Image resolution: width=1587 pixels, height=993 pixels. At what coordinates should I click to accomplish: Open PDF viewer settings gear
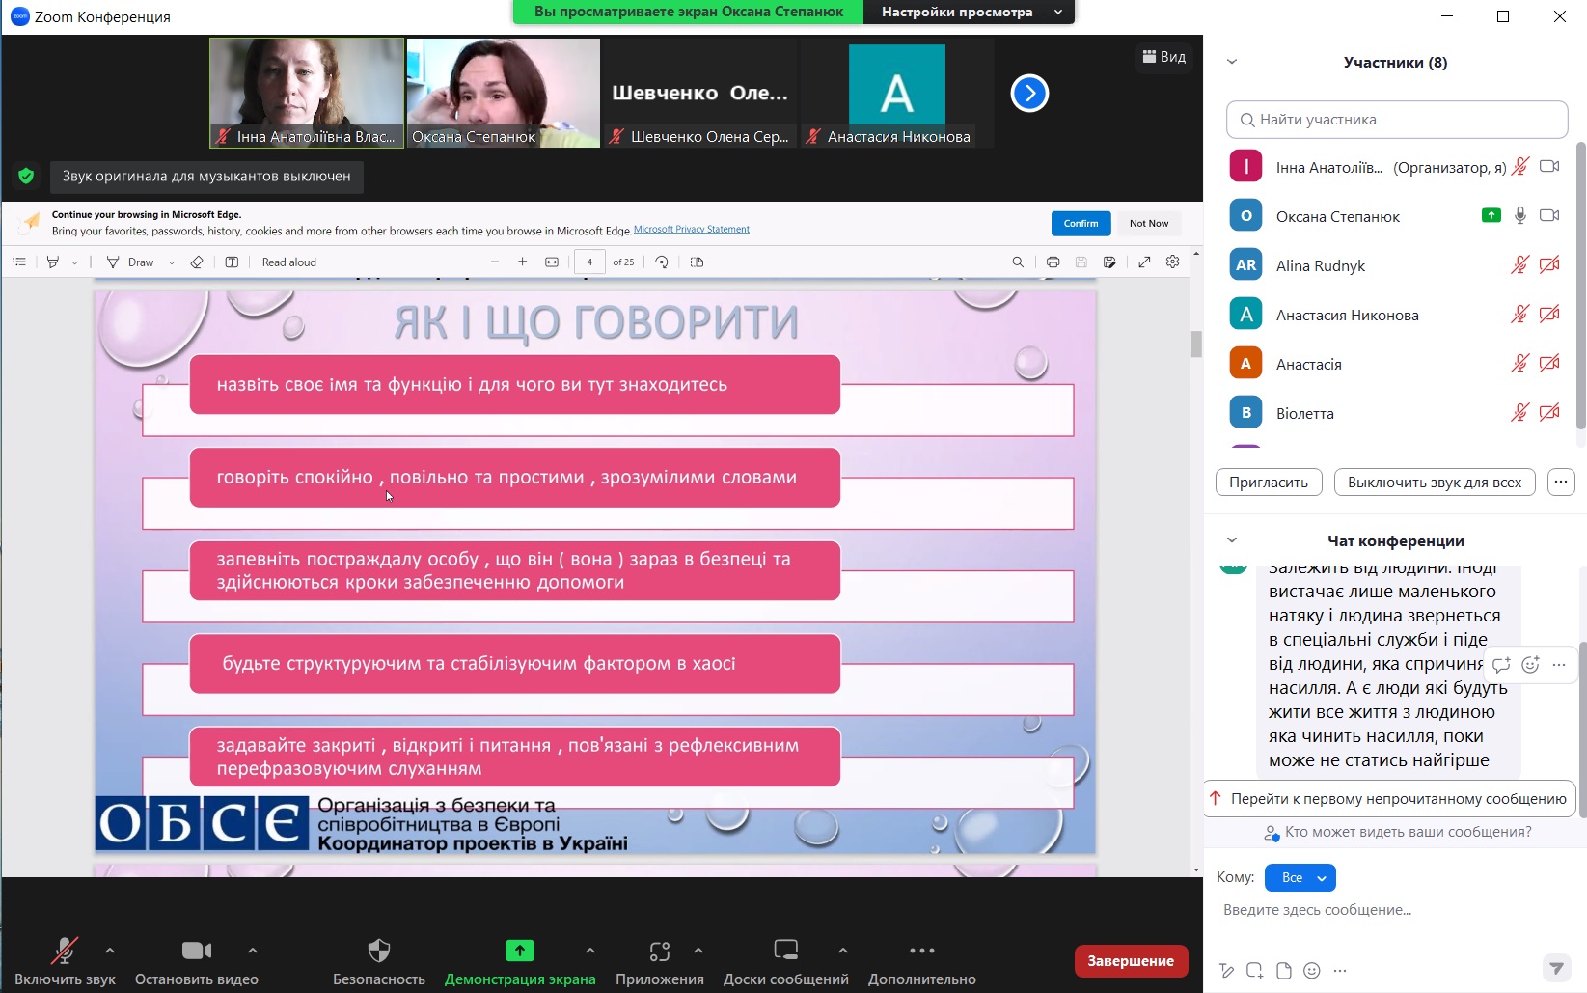[x=1173, y=262]
